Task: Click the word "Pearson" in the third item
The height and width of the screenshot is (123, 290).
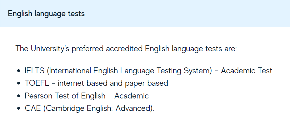Action: coord(38,96)
